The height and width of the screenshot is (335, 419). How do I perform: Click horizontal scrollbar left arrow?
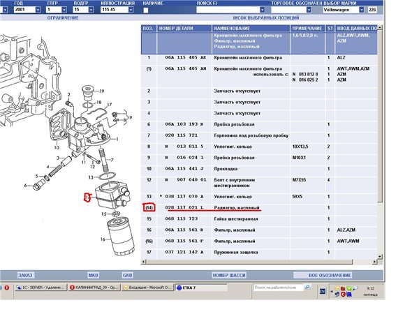coord(143,262)
